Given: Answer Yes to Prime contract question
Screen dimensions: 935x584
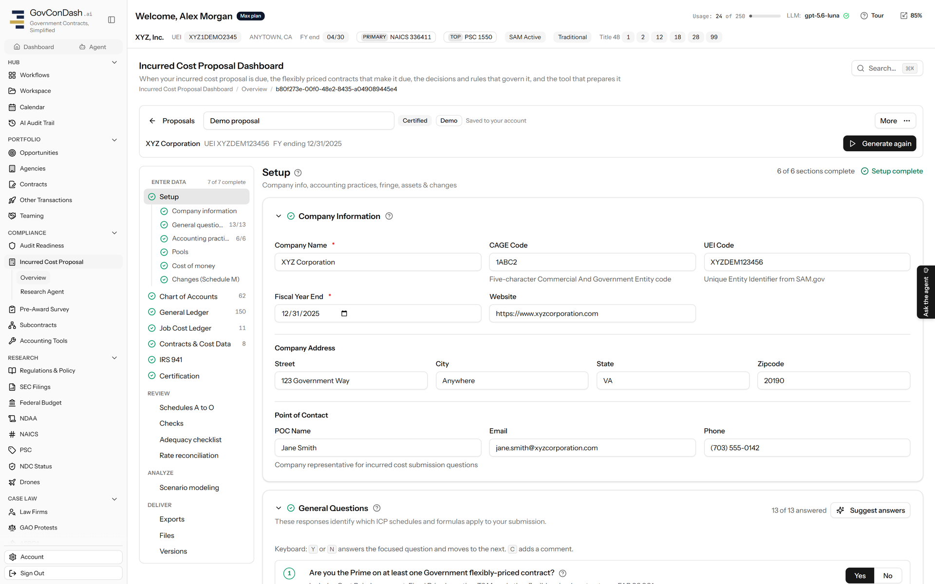Looking at the screenshot, I should click(x=860, y=576).
